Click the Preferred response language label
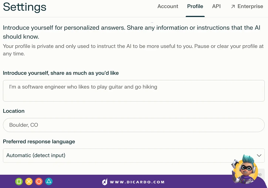268x188 pixels. click(x=39, y=142)
